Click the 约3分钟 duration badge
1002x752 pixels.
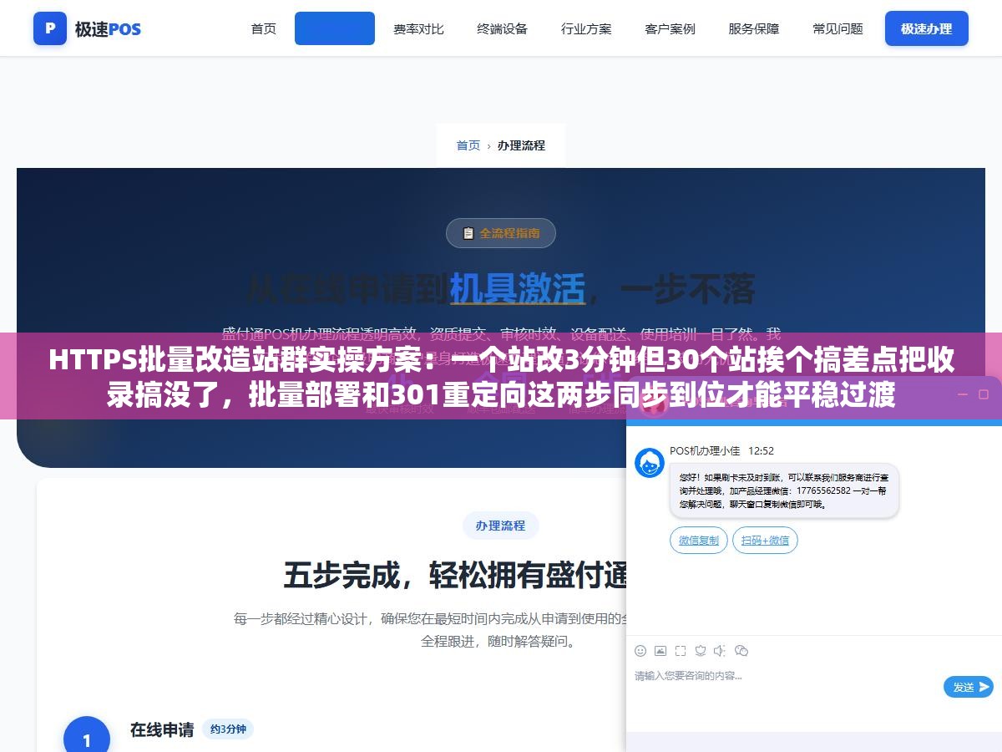coord(228,729)
